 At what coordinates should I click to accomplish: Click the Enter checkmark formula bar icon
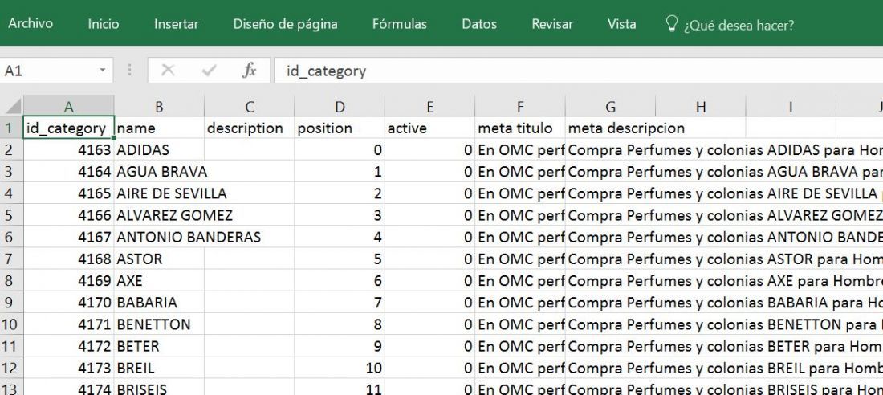pyautogui.click(x=209, y=71)
